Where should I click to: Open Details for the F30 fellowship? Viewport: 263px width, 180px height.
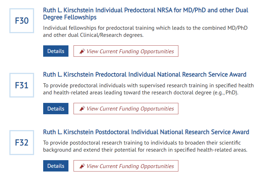pyautogui.click(x=56, y=51)
